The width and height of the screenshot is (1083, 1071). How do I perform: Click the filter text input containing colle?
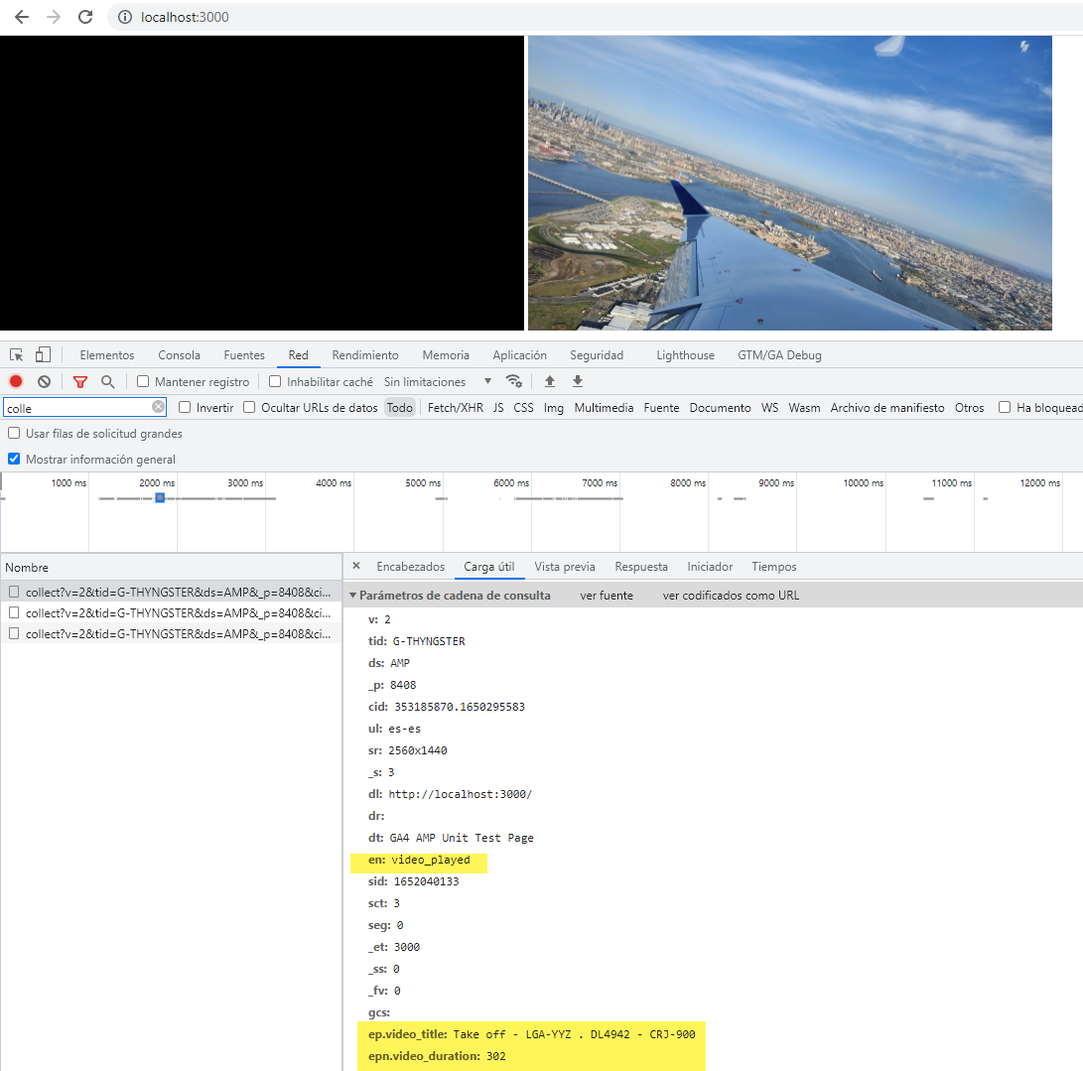point(77,408)
